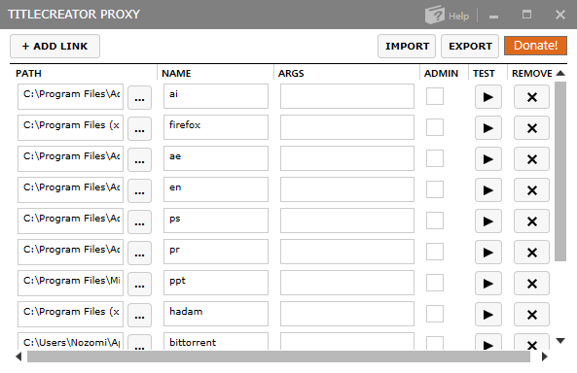This screenshot has width=577, height=373.
Task: Click the C:\Users\Nozomi path field
Action: coord(70,341)
